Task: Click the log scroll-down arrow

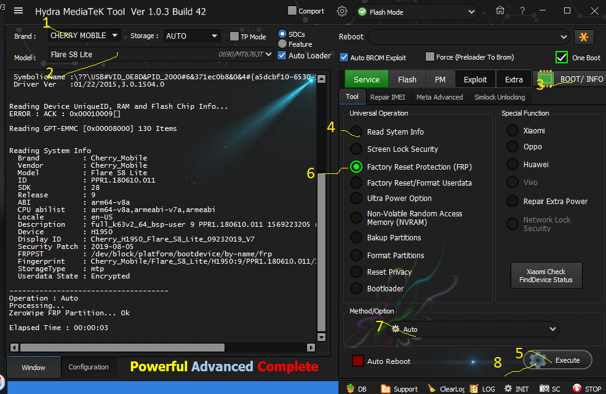Action: click(321, 337)
